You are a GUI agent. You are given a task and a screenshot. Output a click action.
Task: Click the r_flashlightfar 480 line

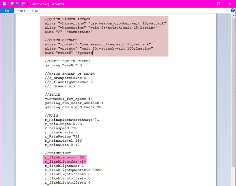(x=65, y=162)
